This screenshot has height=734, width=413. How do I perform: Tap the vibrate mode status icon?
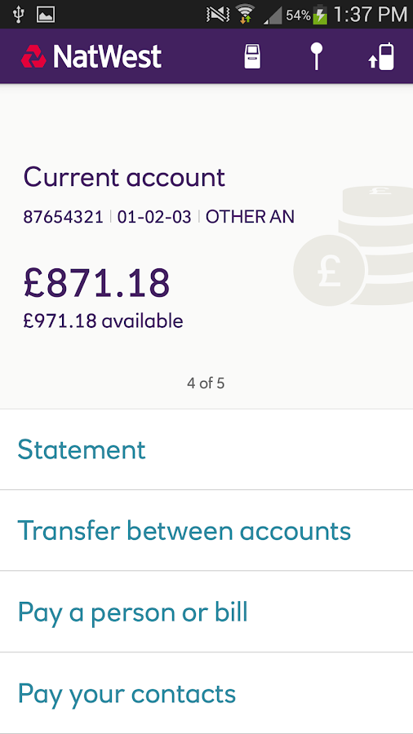(x=218, y=15)
